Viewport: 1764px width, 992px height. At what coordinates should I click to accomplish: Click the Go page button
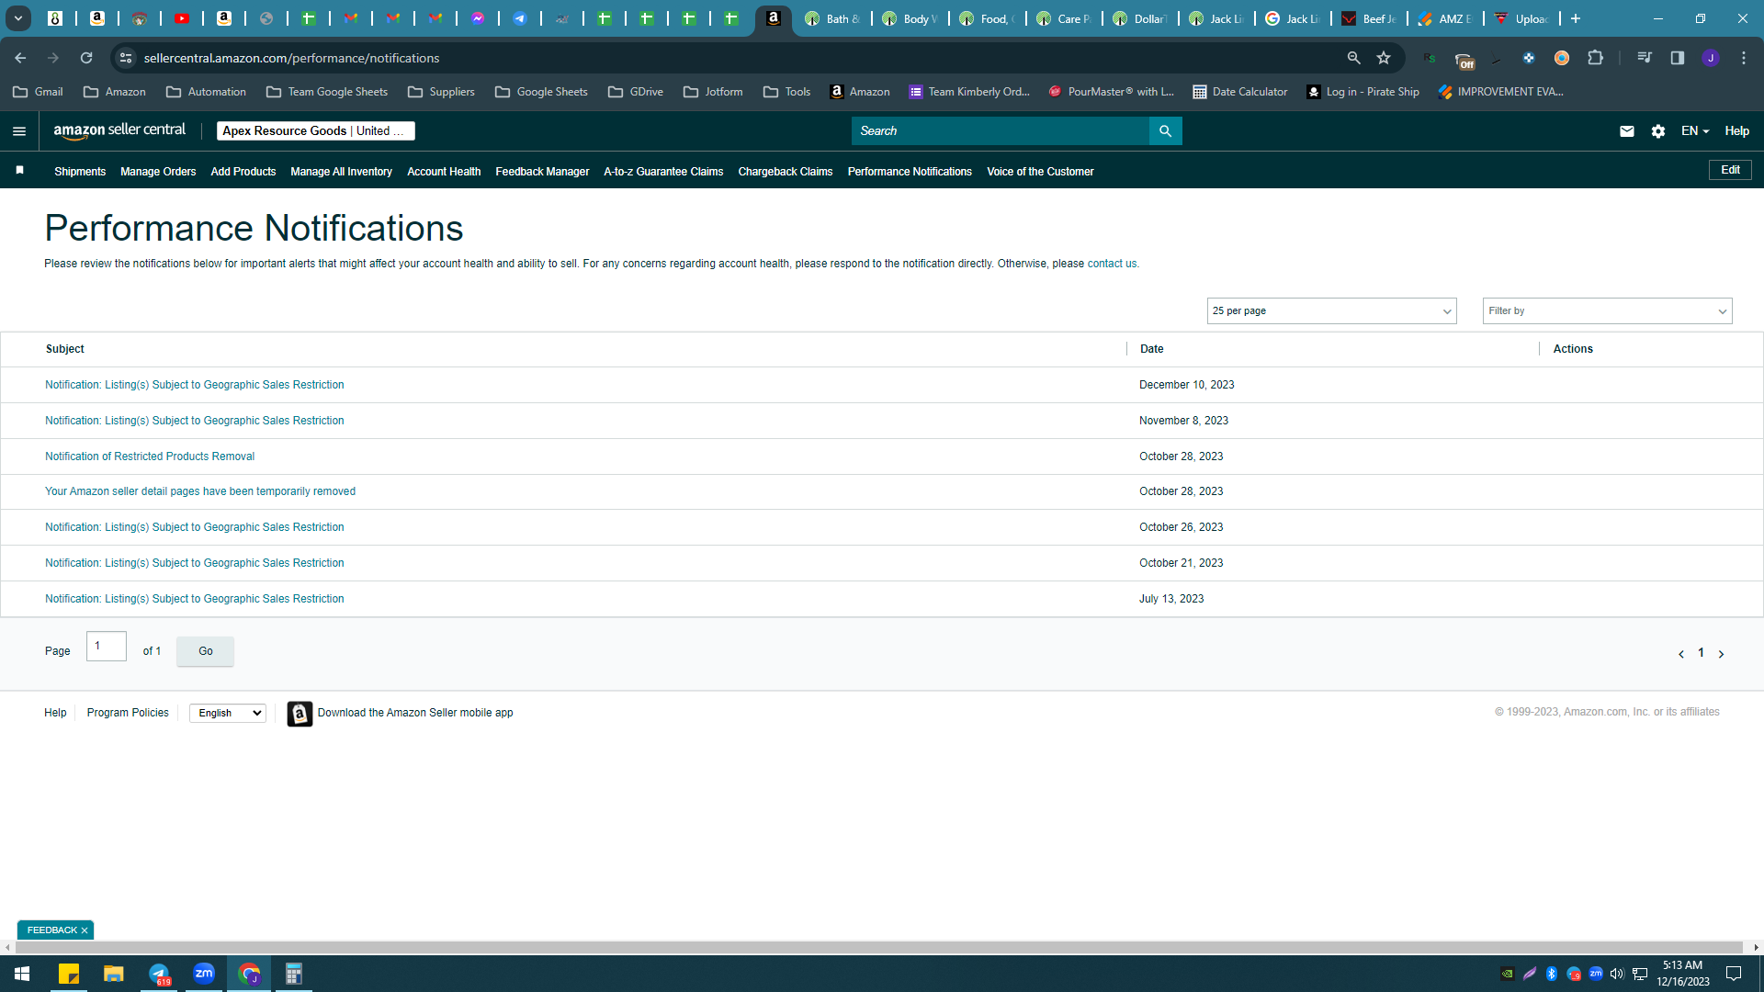pos(205,651)
